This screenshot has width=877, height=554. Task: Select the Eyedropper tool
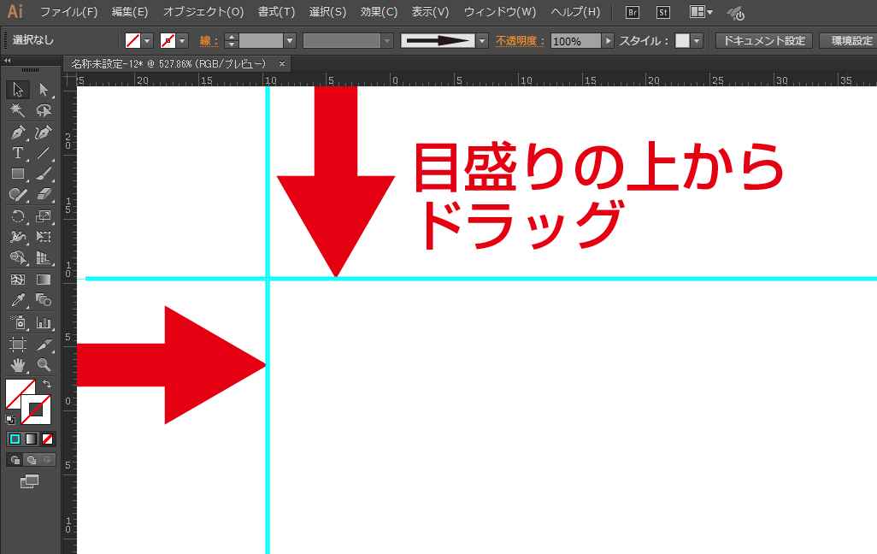18,300
